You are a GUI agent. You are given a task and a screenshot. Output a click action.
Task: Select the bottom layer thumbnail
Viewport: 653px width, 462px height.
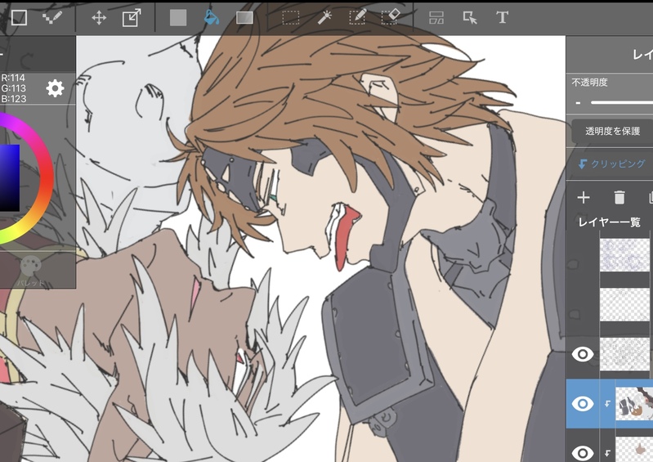pyautogui.click(x=634, y=449)
